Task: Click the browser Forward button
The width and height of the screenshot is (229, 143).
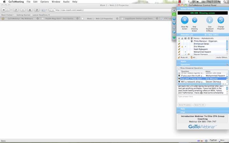Action: 8,10
